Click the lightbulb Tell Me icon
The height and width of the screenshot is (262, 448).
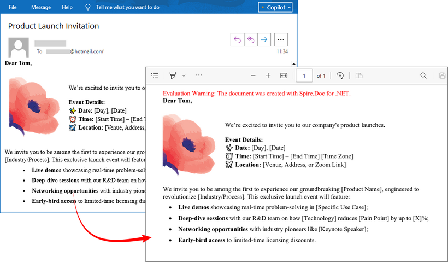click(88, 8)
